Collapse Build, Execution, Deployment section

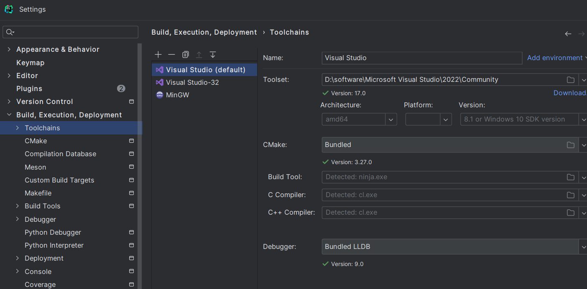pos(9,115)
